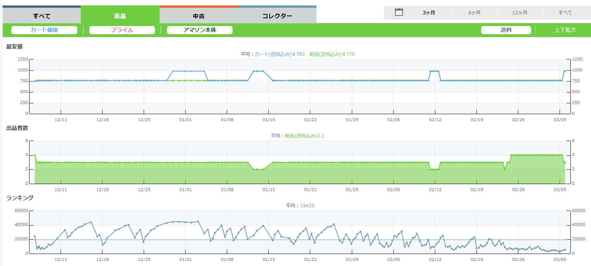
Task: Open the 中古 tab
Action: tap(198, 16)
